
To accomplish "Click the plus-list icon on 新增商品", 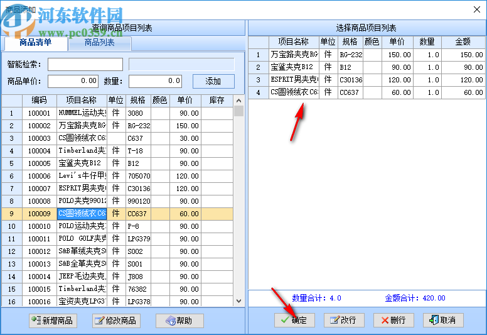I will coord(36,320).
